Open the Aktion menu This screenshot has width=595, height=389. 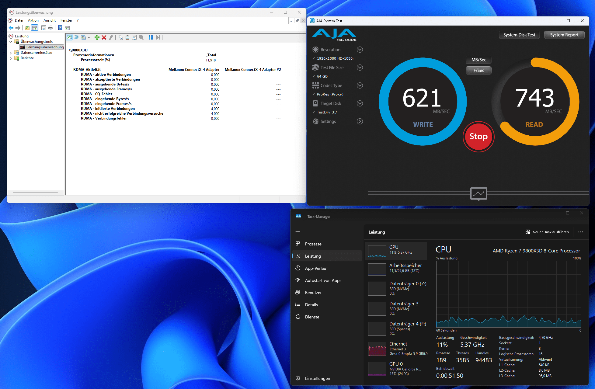coord(33,20)
